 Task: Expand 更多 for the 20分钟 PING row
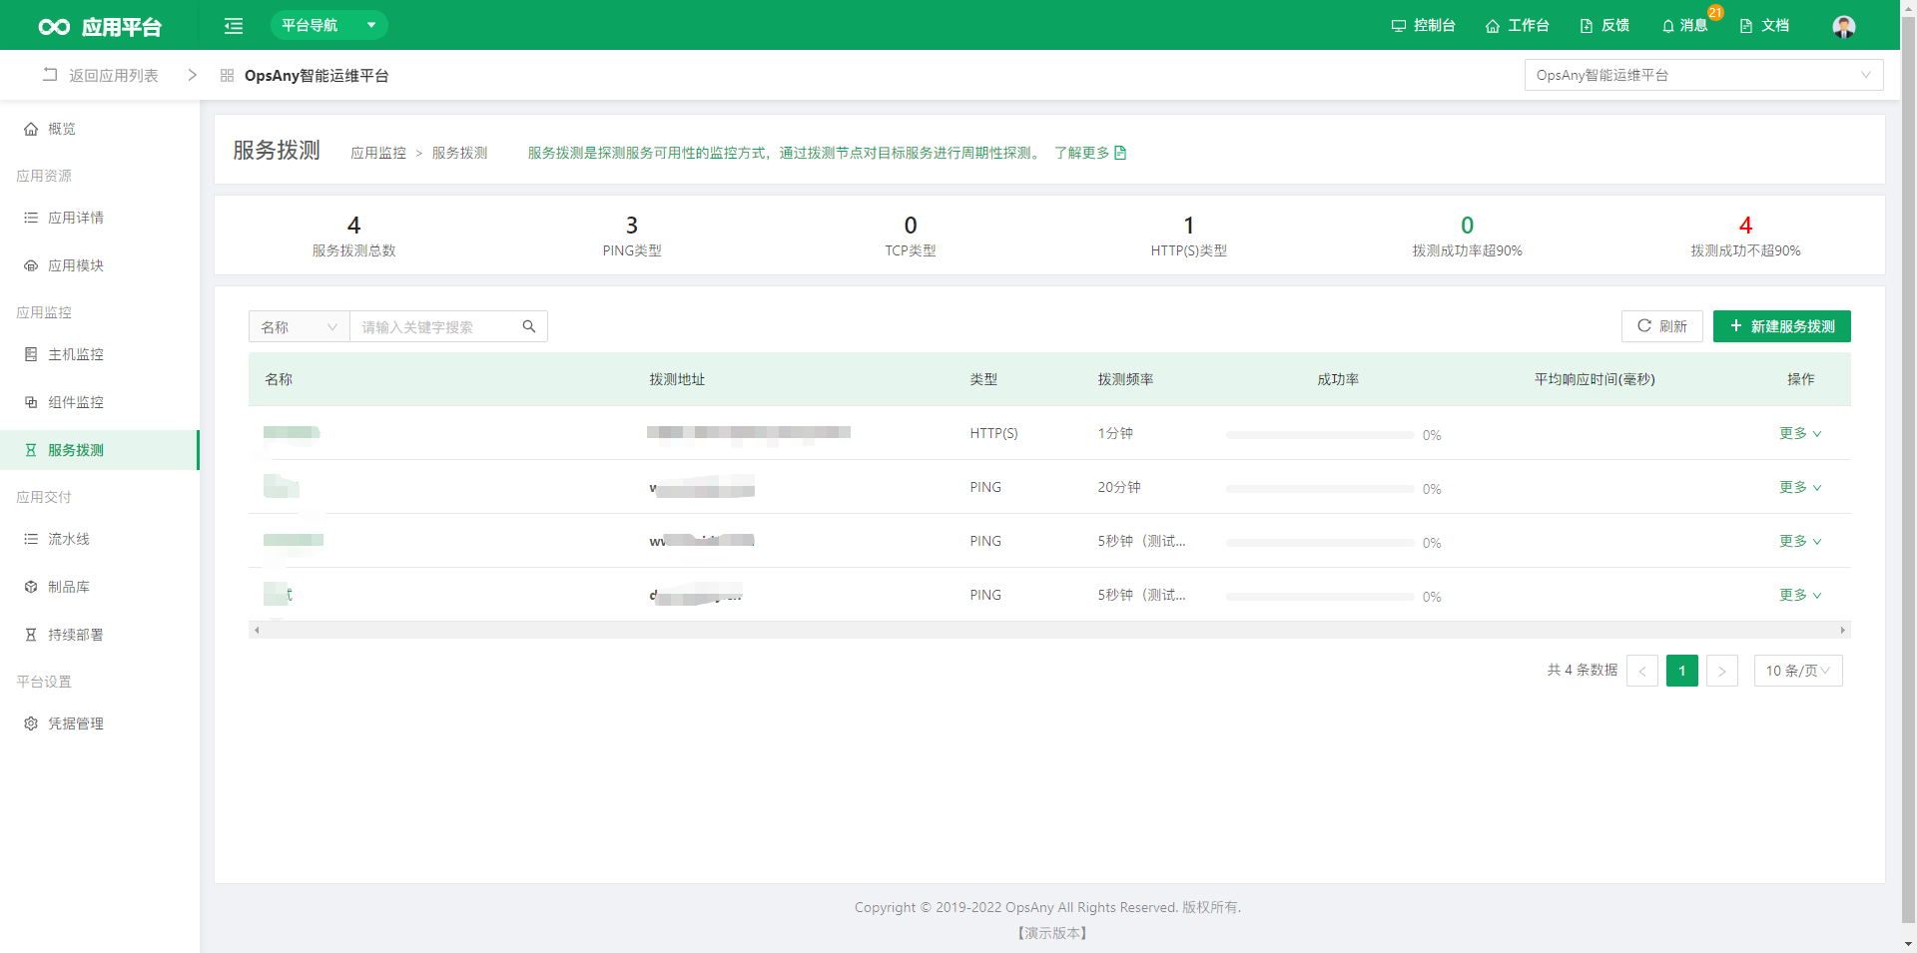[1800, 487]
